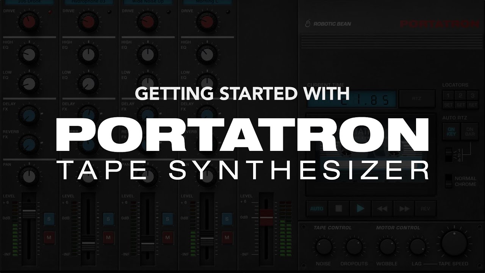Toggle Auto RTZ ON KEY
The image size is (485, 273).
pyautogui.click(x=451, y=131)
